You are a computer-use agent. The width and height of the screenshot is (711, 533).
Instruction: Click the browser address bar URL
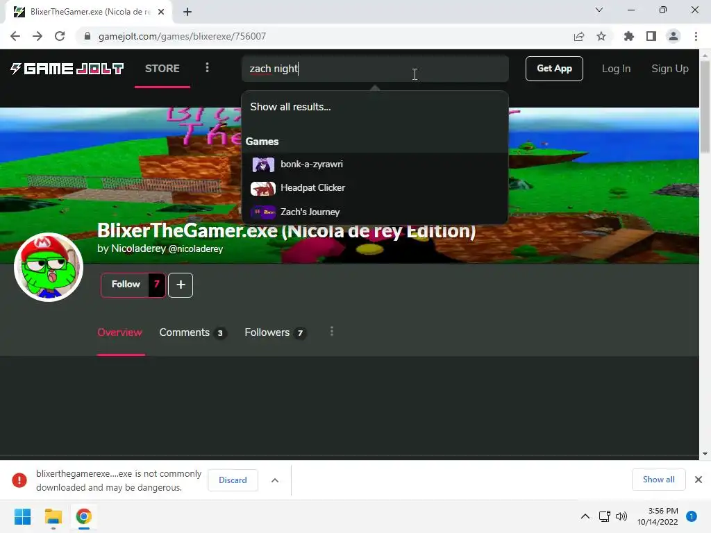tap(182, 36)
